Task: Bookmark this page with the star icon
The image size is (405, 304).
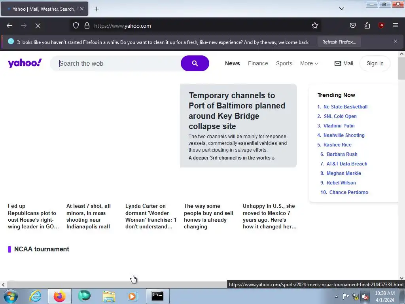Action: (314, 26)
